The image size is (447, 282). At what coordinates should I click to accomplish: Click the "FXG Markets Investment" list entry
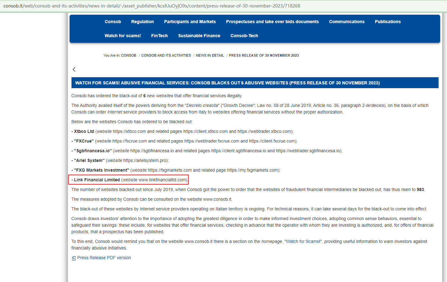176,170
